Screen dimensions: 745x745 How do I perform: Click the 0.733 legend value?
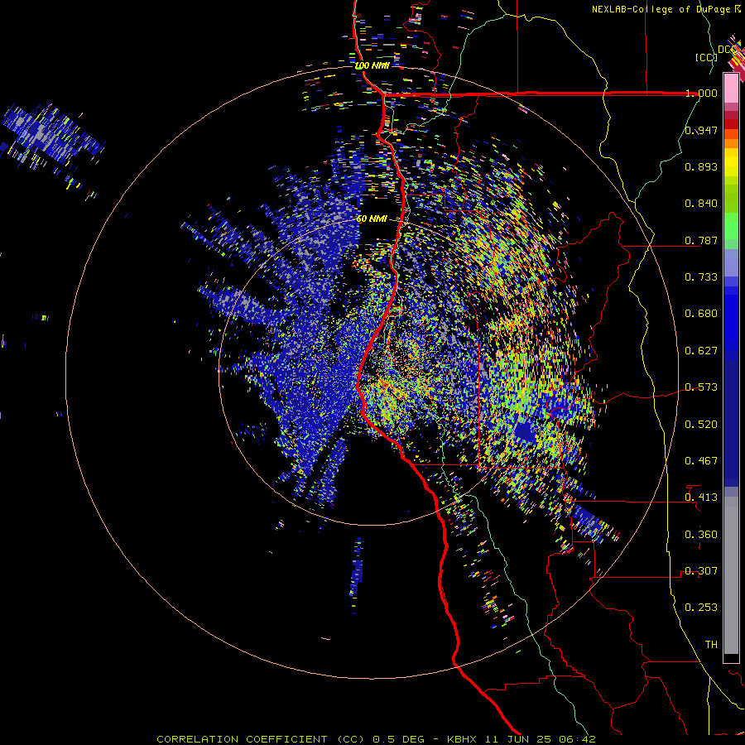[x=701, y=277]
